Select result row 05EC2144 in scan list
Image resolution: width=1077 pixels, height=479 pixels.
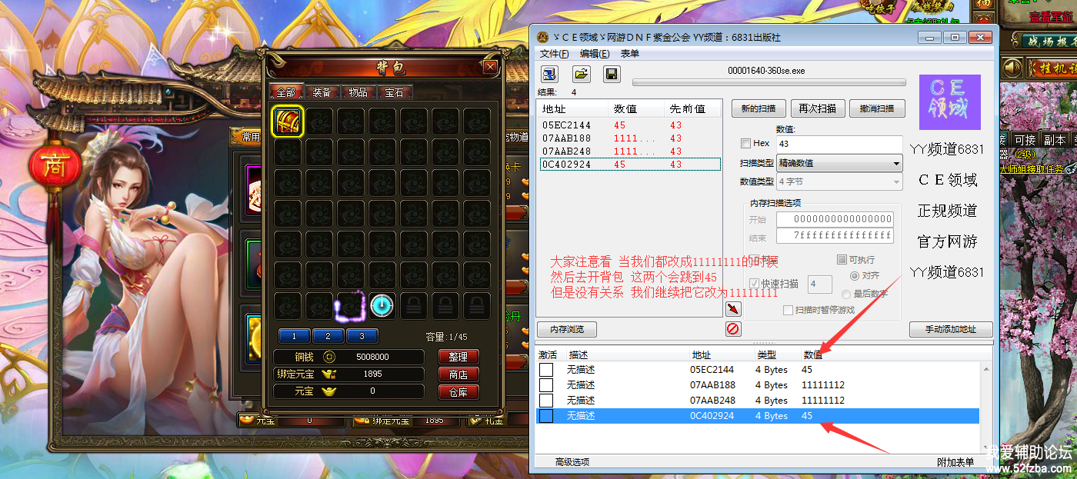tap(629, 125)
